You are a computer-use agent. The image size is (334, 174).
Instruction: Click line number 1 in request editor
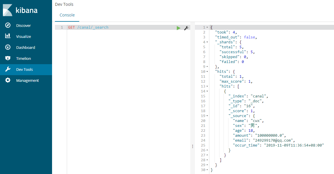tap(62, 27)
